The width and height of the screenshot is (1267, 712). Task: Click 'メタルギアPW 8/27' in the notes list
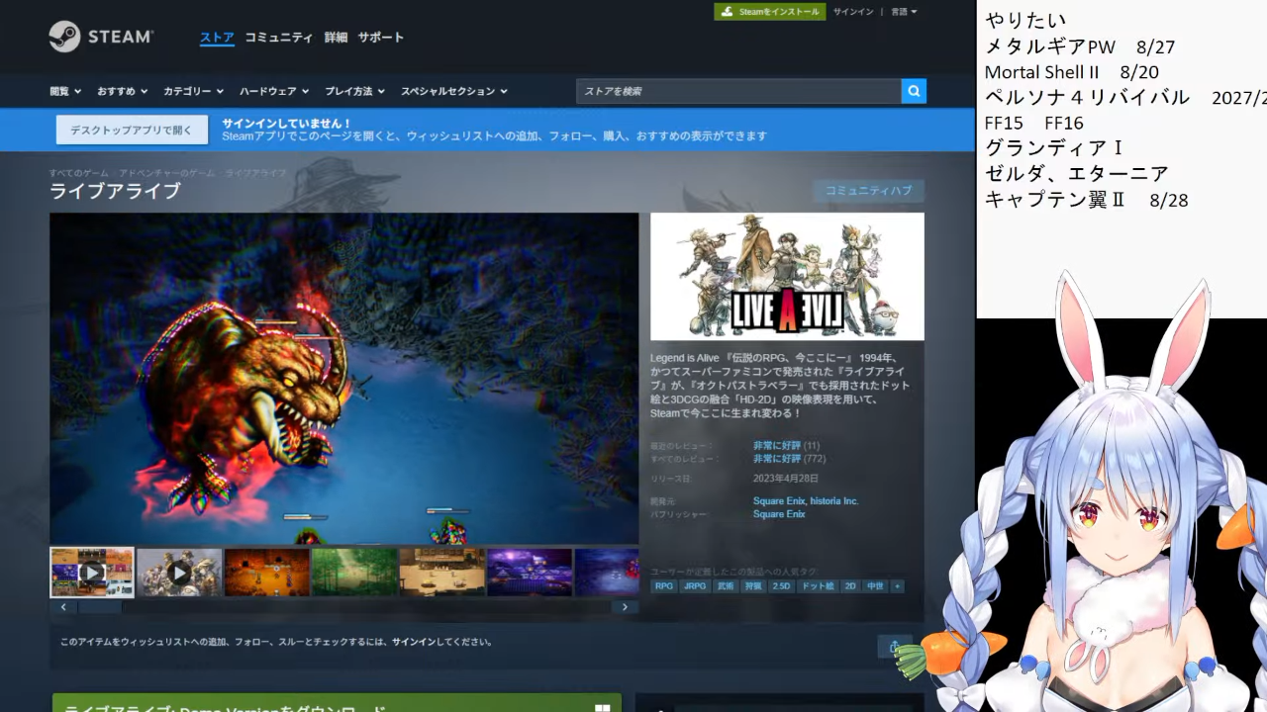1080,46
